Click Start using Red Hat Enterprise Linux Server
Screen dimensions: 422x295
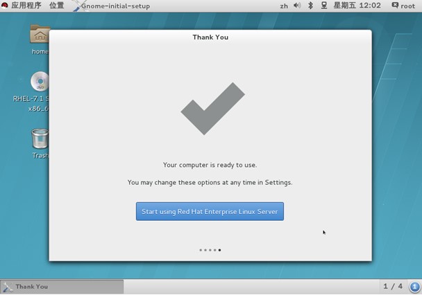coord(210,211)
